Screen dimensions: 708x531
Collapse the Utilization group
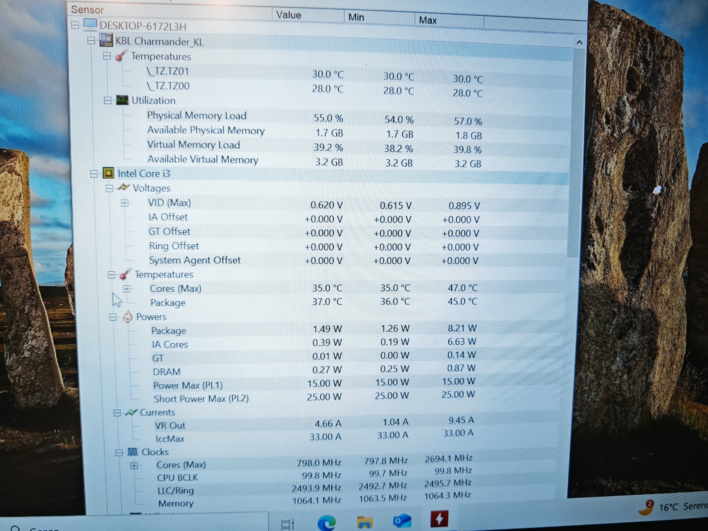108,100
